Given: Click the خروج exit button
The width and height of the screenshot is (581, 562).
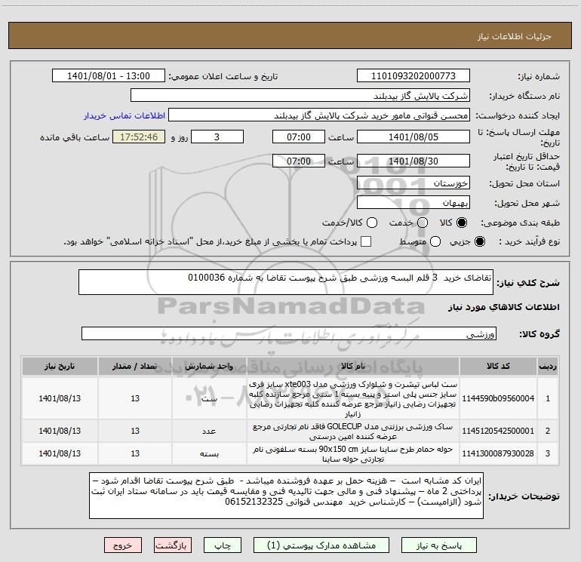Looking at the screenshot, I should click(x=123, y=545).
